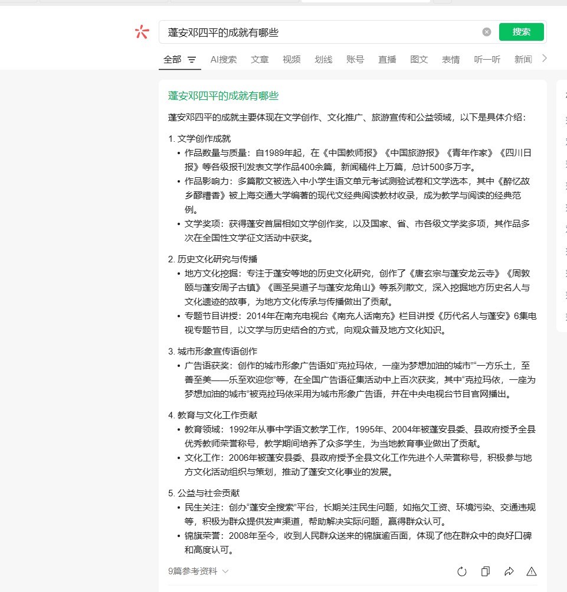Click the Quark asterisk logo
The height and width of the screenshot is (592, 567).
tap(142, 32)
